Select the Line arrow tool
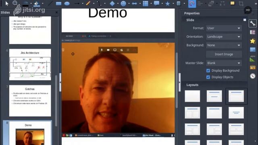 [x=77, y=4]
